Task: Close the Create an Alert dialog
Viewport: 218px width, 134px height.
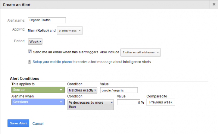Action: (x=214, y=4)
